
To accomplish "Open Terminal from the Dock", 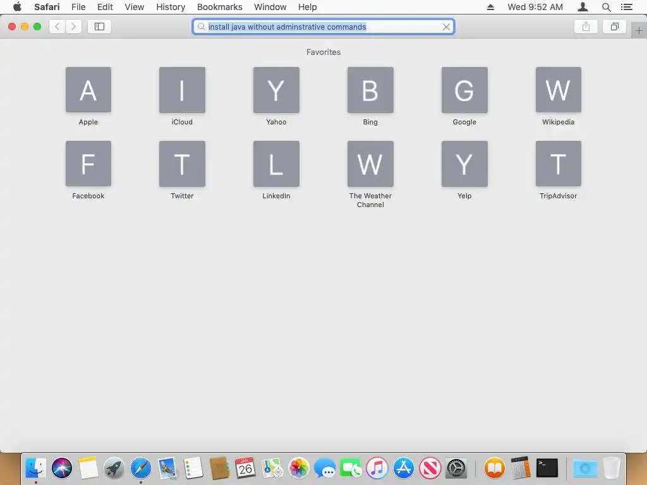I will [547, 468].
